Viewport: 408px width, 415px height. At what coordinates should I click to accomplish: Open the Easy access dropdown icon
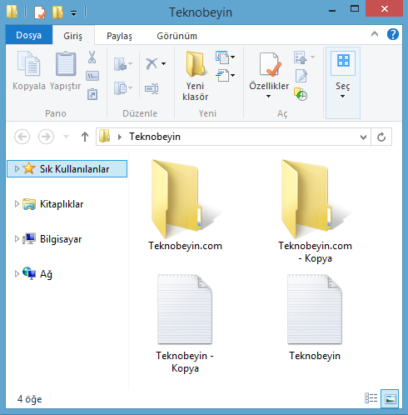pos(225,75)
